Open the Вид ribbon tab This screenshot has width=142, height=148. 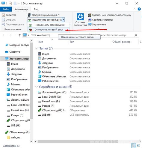36,9
